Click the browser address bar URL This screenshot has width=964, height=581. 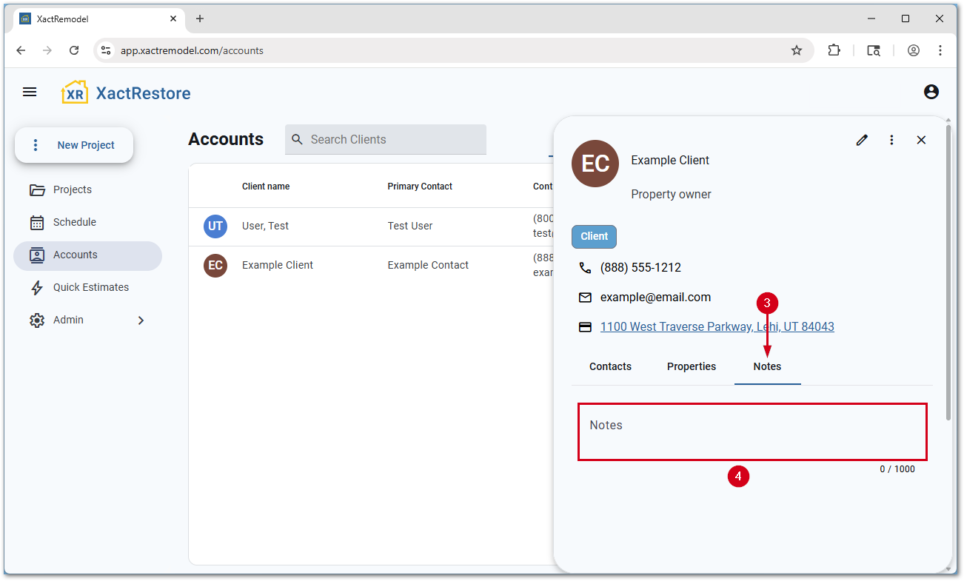click(x=192, y=51)
